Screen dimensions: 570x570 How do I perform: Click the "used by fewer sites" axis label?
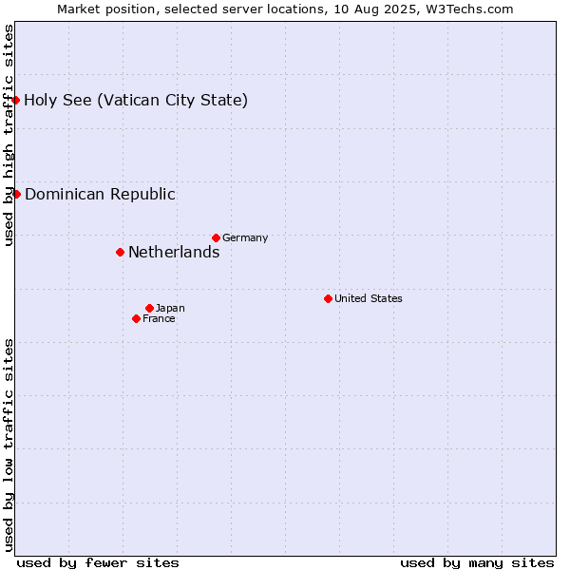click(98, 563)
